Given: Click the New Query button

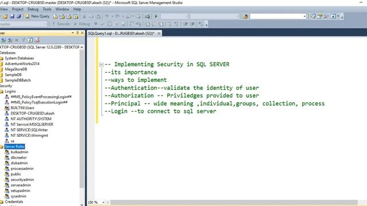Looking at the screenshot, I should click(x=37, y=16).
